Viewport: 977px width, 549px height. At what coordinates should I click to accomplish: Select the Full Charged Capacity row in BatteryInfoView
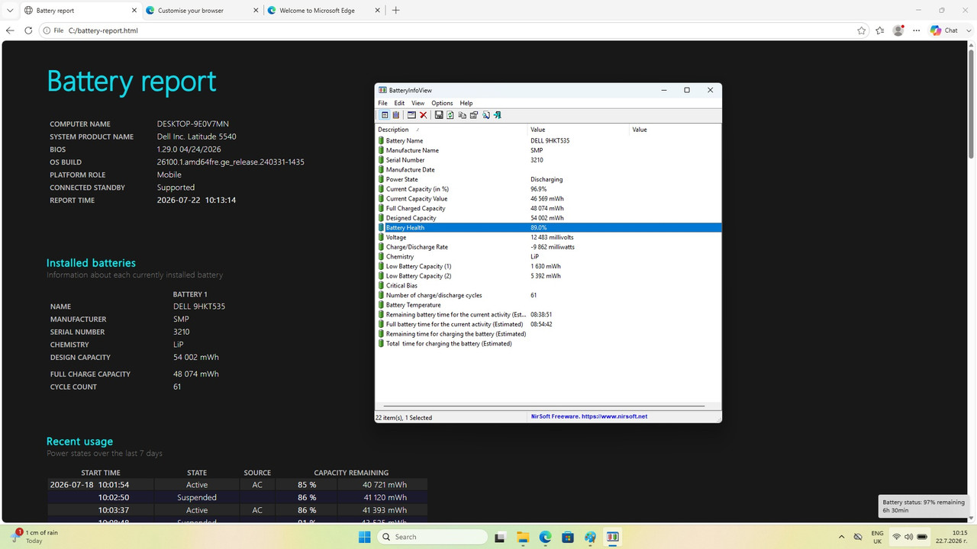click(549, 208)
